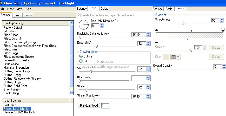Select the Forward Fog Streaks preset
The width and height of the screenshot is (226, 116).
pos(16,60)
